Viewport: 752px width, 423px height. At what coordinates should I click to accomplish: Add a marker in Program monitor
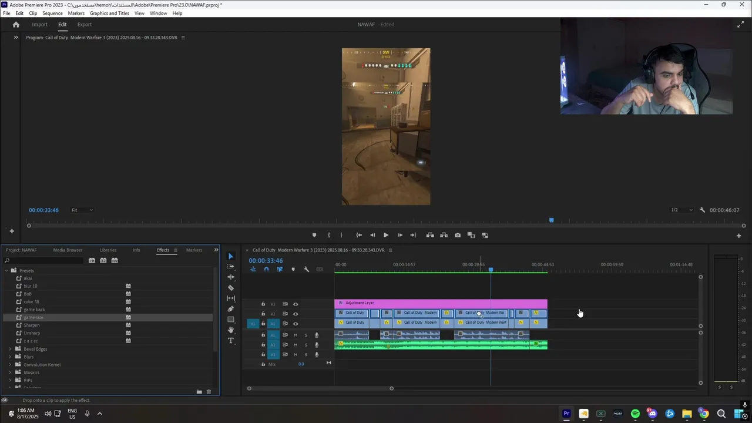(314, 235)
